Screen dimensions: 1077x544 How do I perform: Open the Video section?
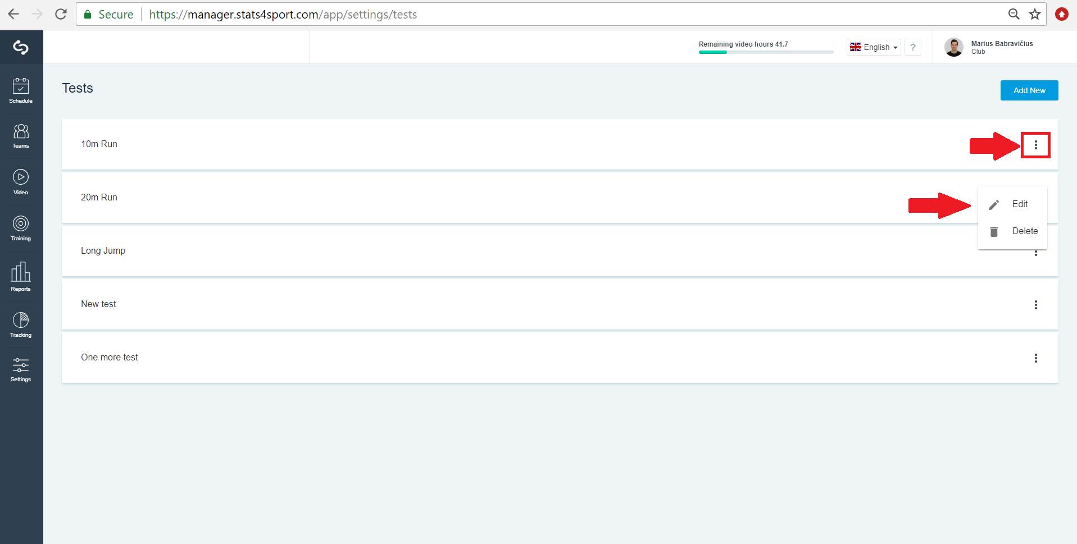(21, 182)
